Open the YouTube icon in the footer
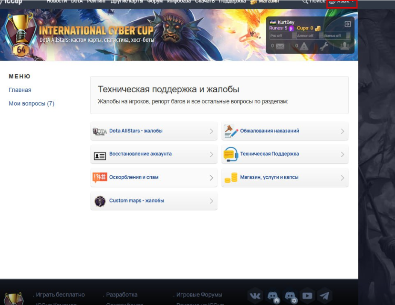 [307, 296]
